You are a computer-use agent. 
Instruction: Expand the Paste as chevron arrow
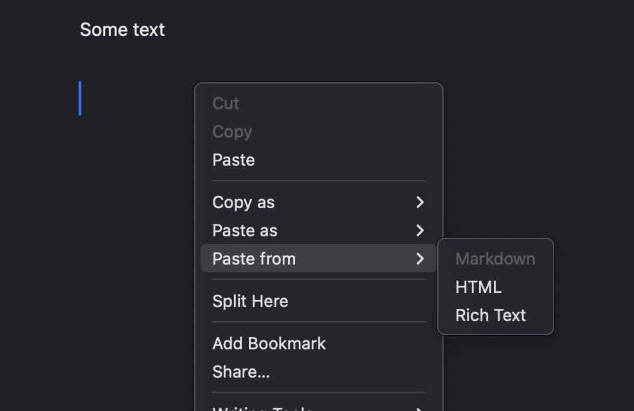tap(420, 231)
